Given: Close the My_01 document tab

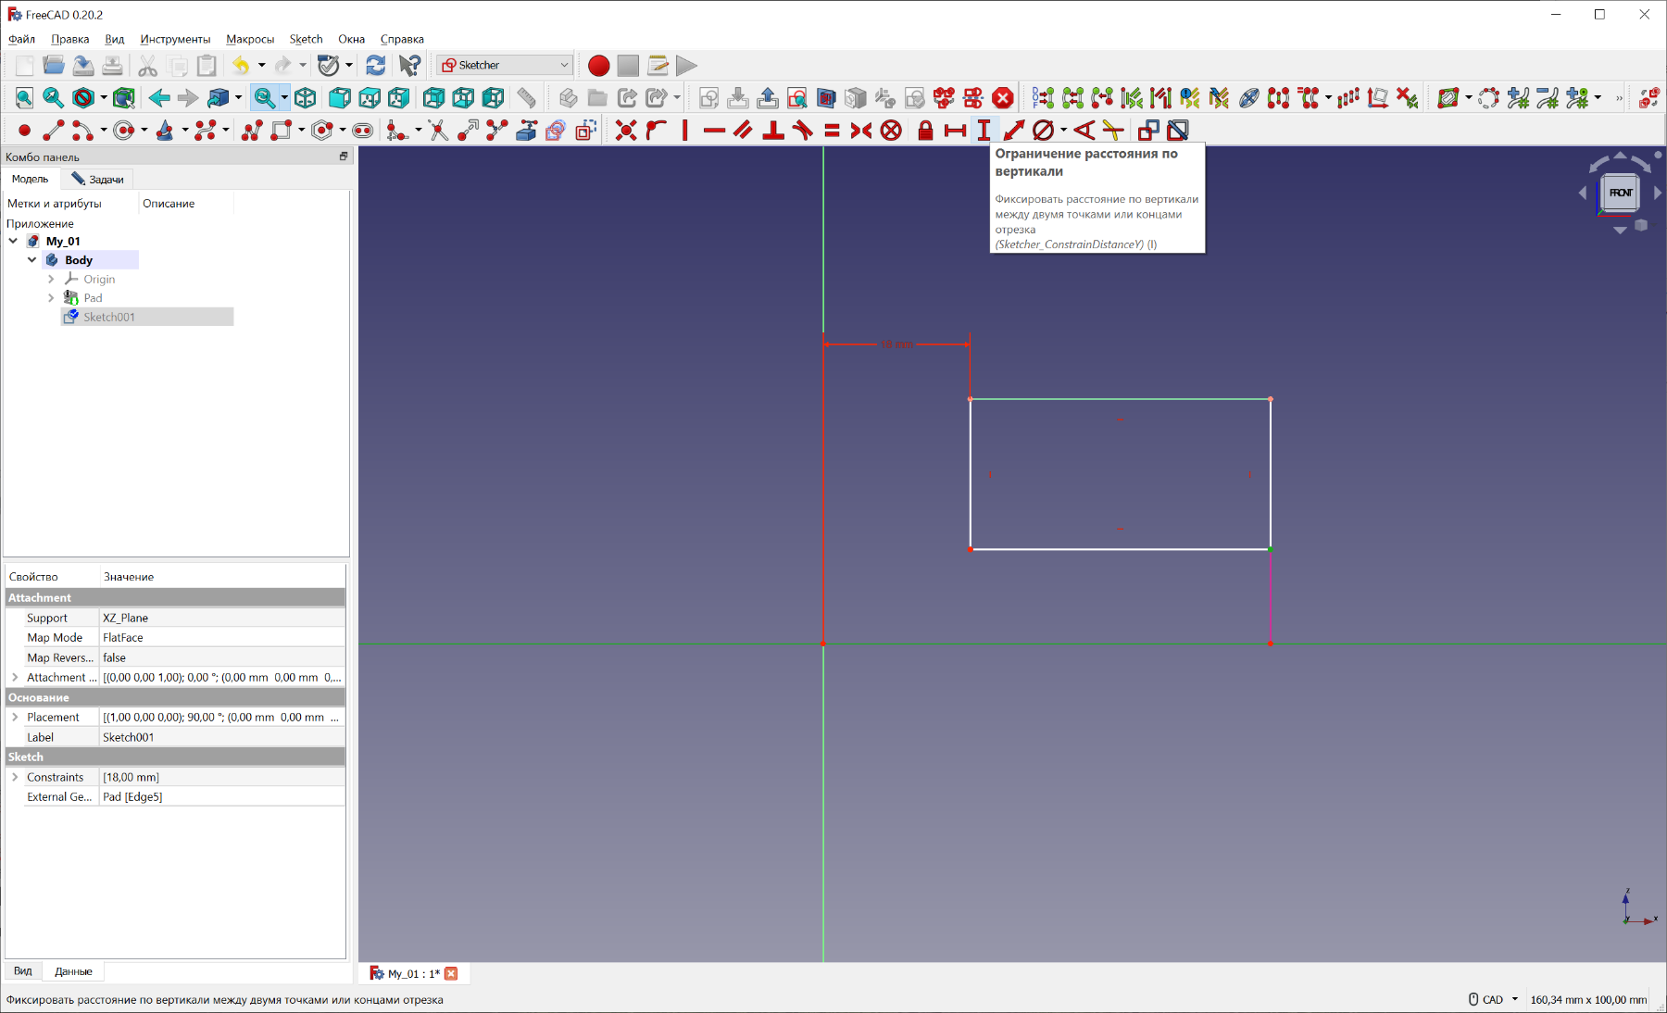Looking at the screenshot, I should (451, 973).
